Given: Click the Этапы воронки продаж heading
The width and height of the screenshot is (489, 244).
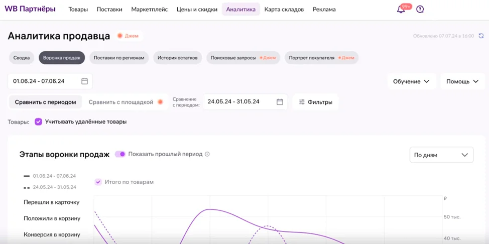Looking at the screenshot, I should [65, 155].
